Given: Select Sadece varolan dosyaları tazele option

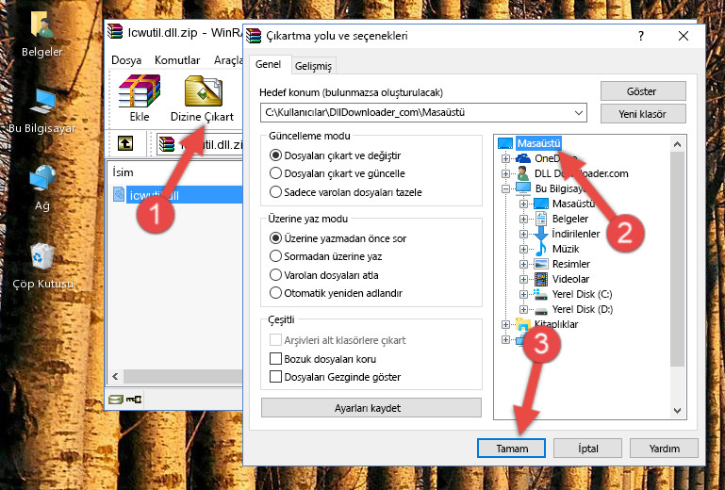Looking at the screenshot, I should (x=275, y=192).
